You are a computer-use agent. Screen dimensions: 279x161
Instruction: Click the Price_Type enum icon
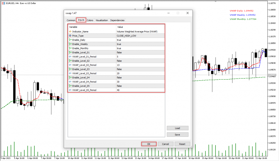click(x=70, y=36)
